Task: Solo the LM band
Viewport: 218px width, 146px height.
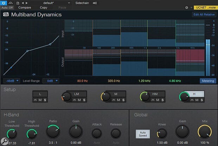Action: point(84,100)
